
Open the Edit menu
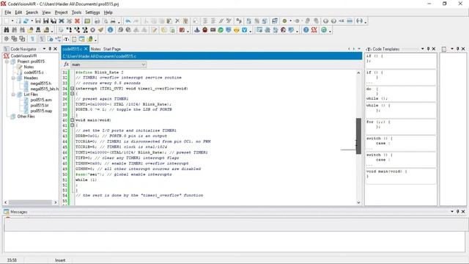pyautogui.click(x=18, y=12)
